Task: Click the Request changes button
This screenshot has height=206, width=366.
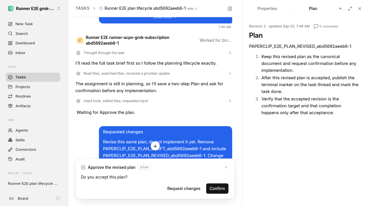Action: [184, 189]
